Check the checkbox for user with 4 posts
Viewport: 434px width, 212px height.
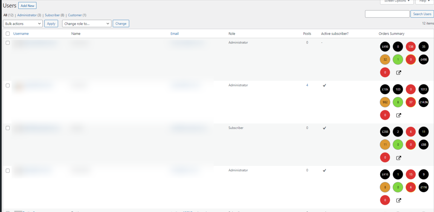(x=8, y=85)
